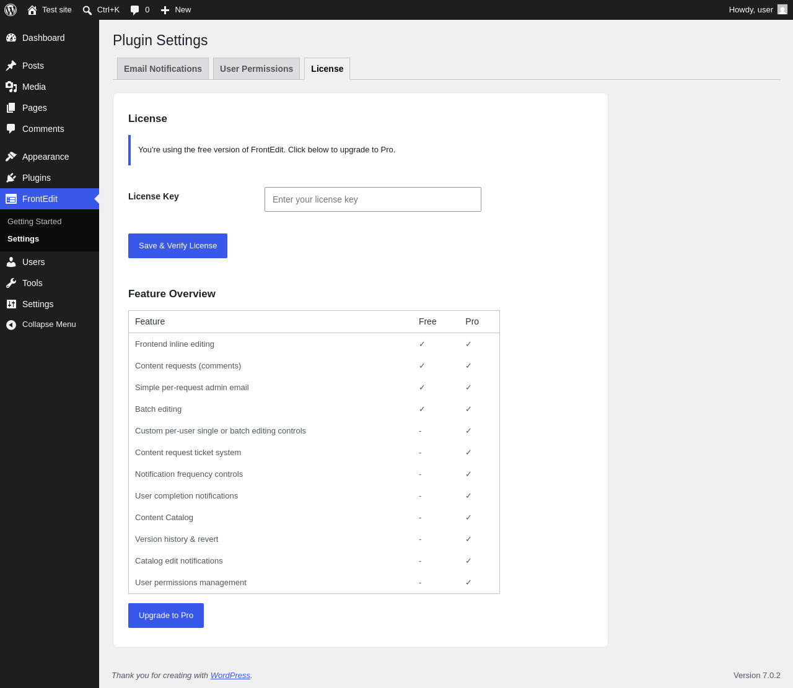The image size is (793, 688).
Task: Click the plus icon beside New
Action: [165, 10]
